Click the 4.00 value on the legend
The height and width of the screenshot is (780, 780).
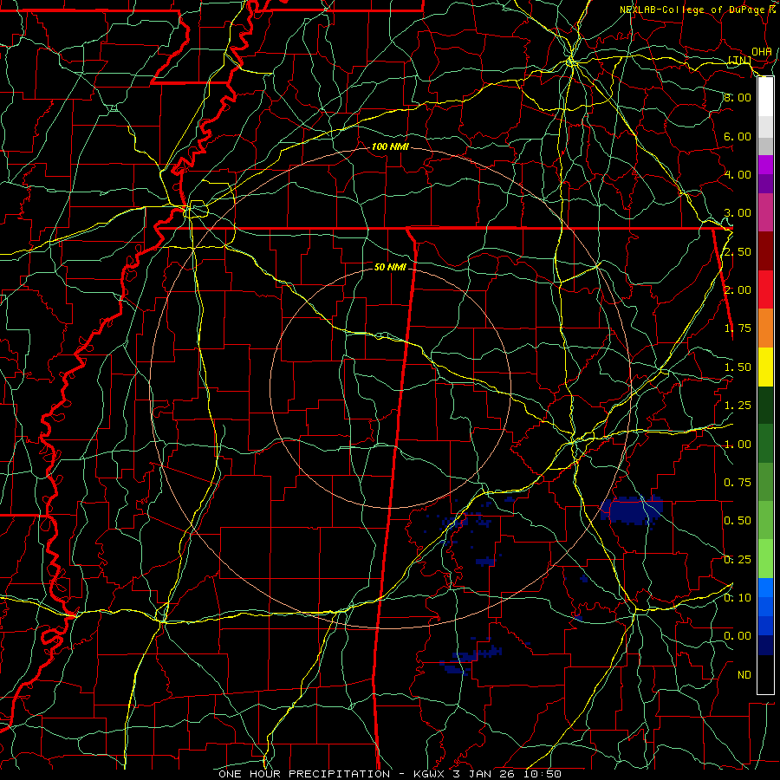[x=738, y=174]
